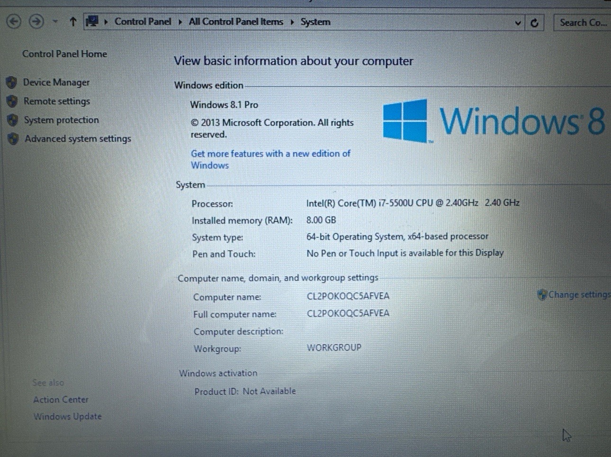Refresh the System page
Screen dimensions: 611x457
coord(534,23)
